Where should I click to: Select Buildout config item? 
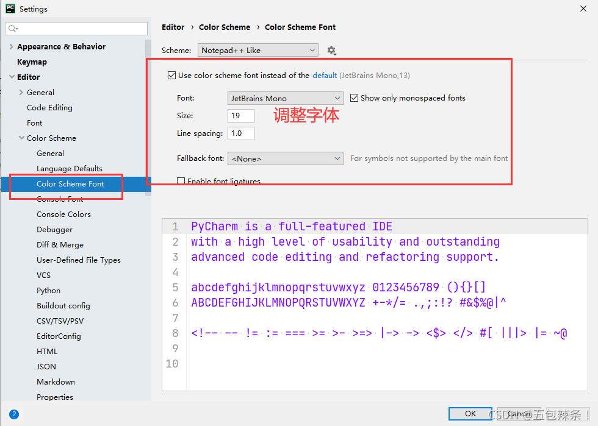click(63, 306)
